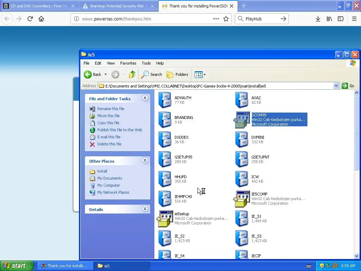Select the DXDDEX file icon
The image size is (361, 271).
coord(165,140)
